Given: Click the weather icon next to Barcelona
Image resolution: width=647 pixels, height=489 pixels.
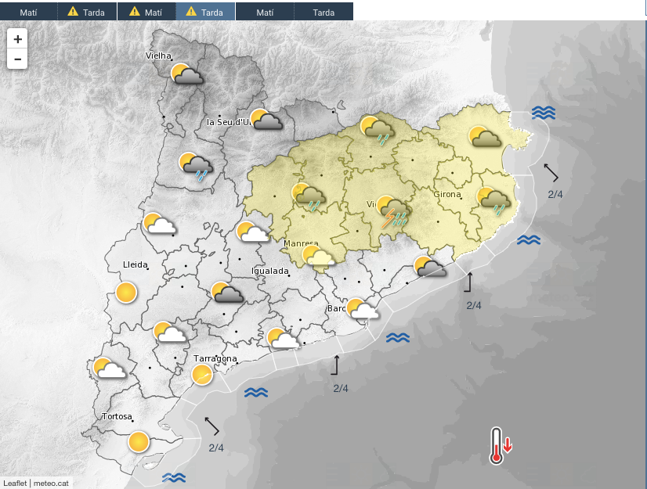Looking at the screenshot, I should click(363, 310).
